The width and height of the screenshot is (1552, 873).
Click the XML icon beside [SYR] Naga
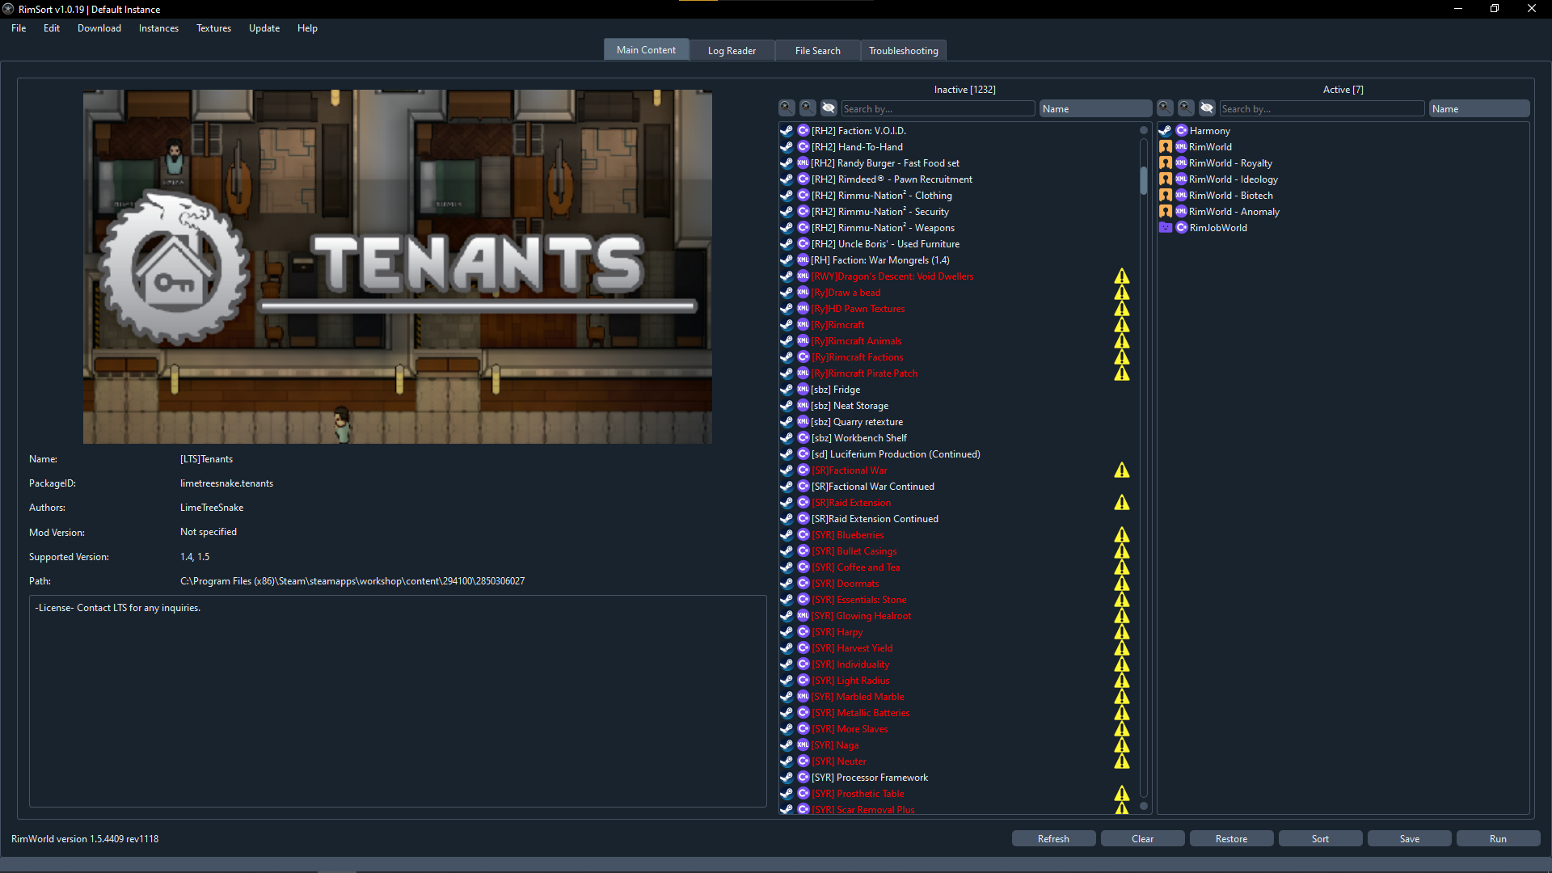pyautogui.click(x=803, y=744)
